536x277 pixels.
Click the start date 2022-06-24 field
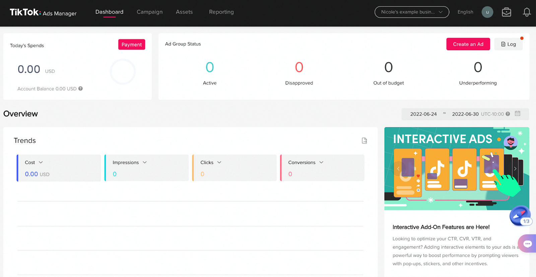(x=423, y=114)
